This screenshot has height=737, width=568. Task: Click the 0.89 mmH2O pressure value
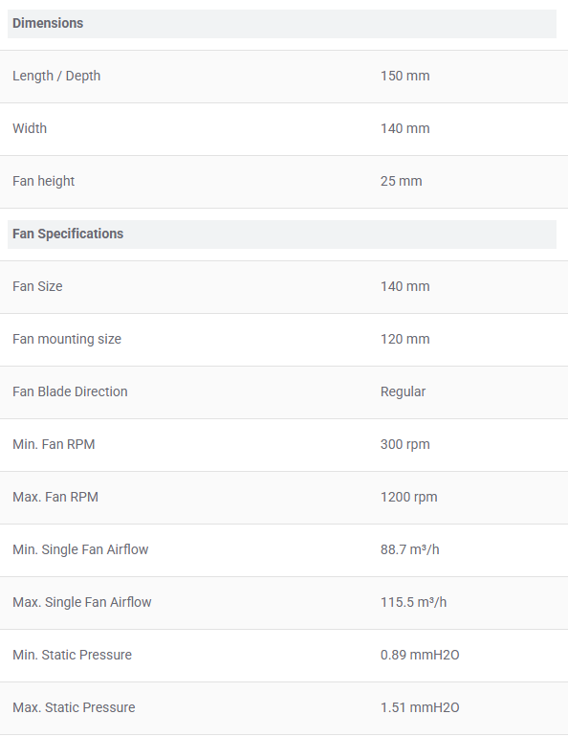pos(420,655)
